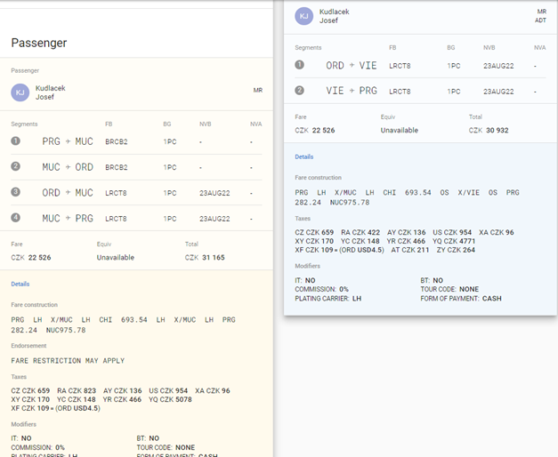Open Details link below total CZK 30 932
The height and width of the screenshot is (457, 558).
click(x=304, y=156)
